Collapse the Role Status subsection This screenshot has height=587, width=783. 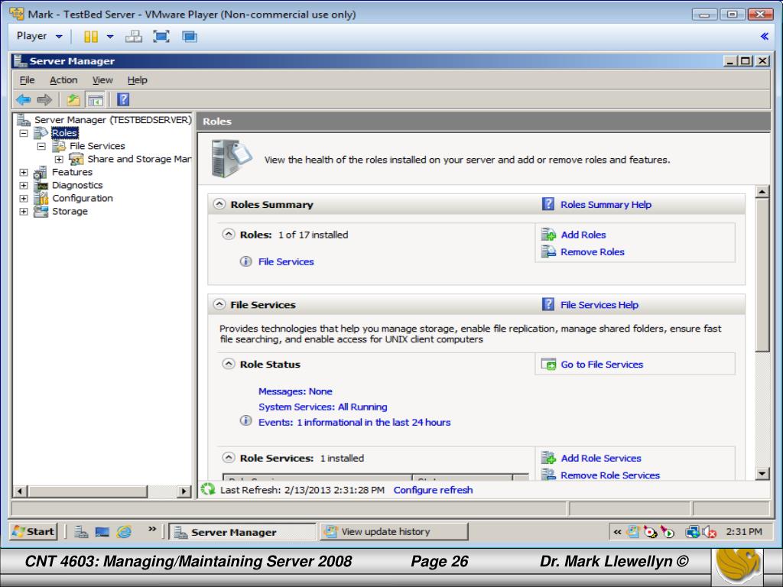[x=228, y=364]
